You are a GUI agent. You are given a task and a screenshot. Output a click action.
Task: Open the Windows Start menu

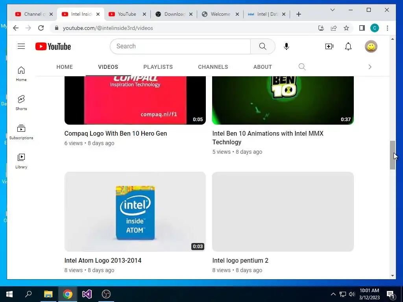click(9, 294)
